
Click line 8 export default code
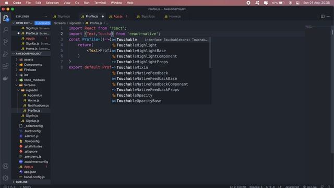tap(90, 67)
